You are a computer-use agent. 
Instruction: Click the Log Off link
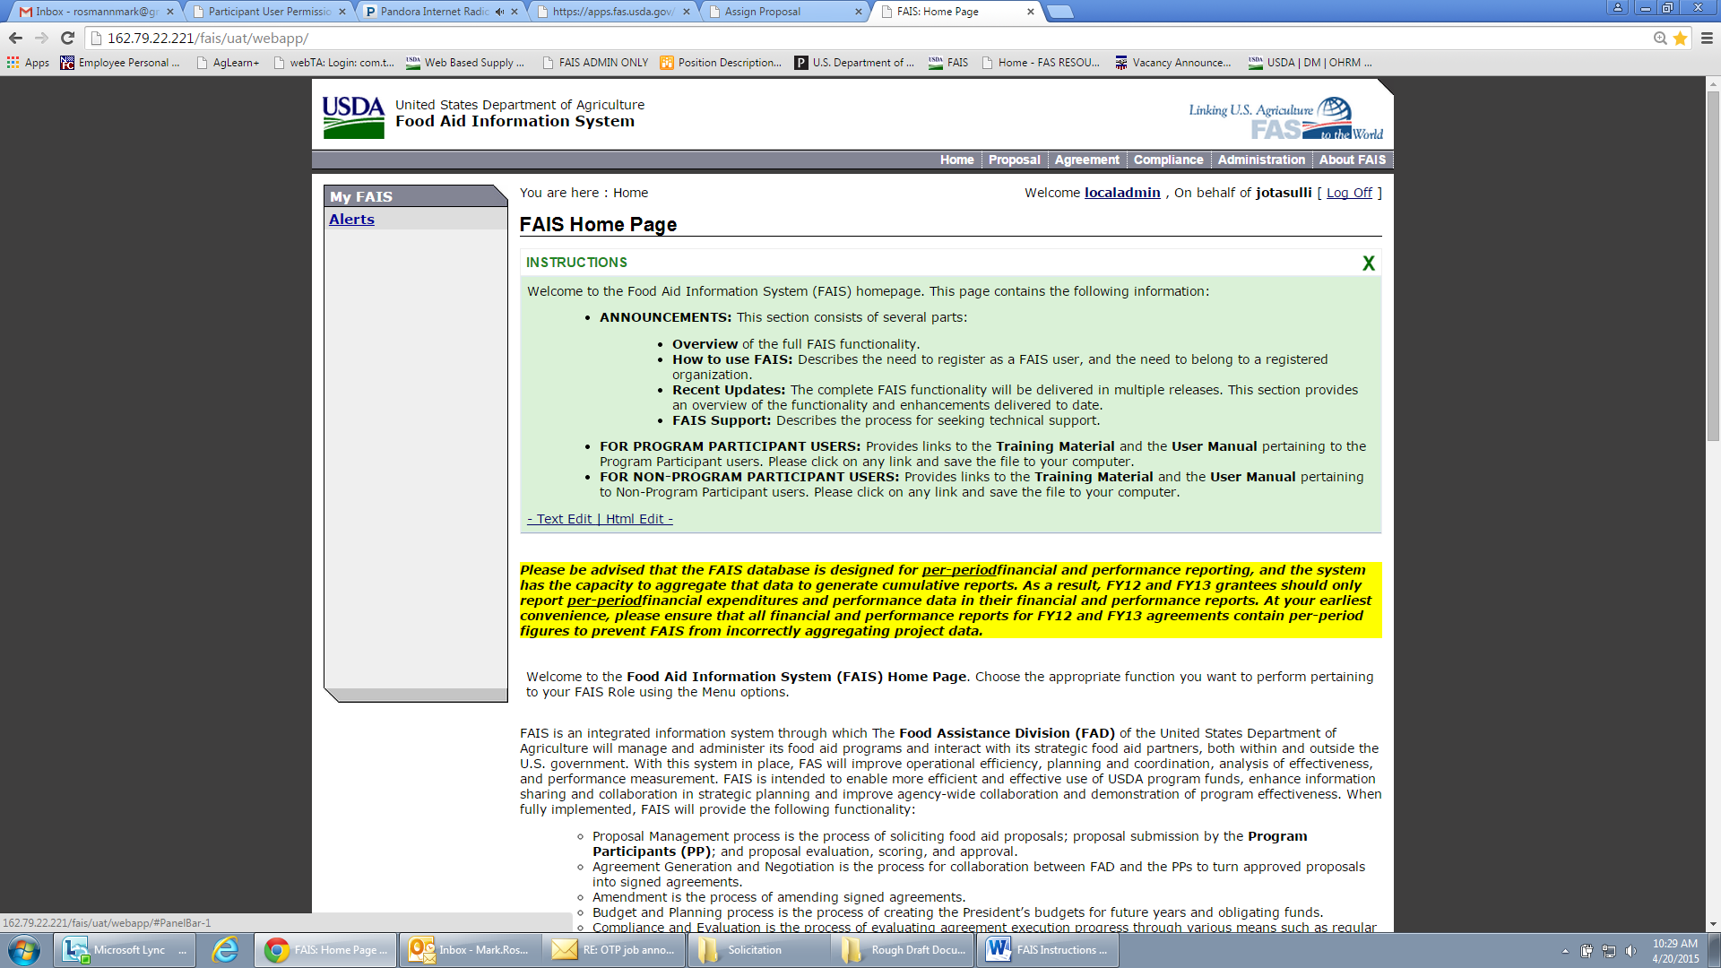pyautogui.click(x=1349, y=193)
